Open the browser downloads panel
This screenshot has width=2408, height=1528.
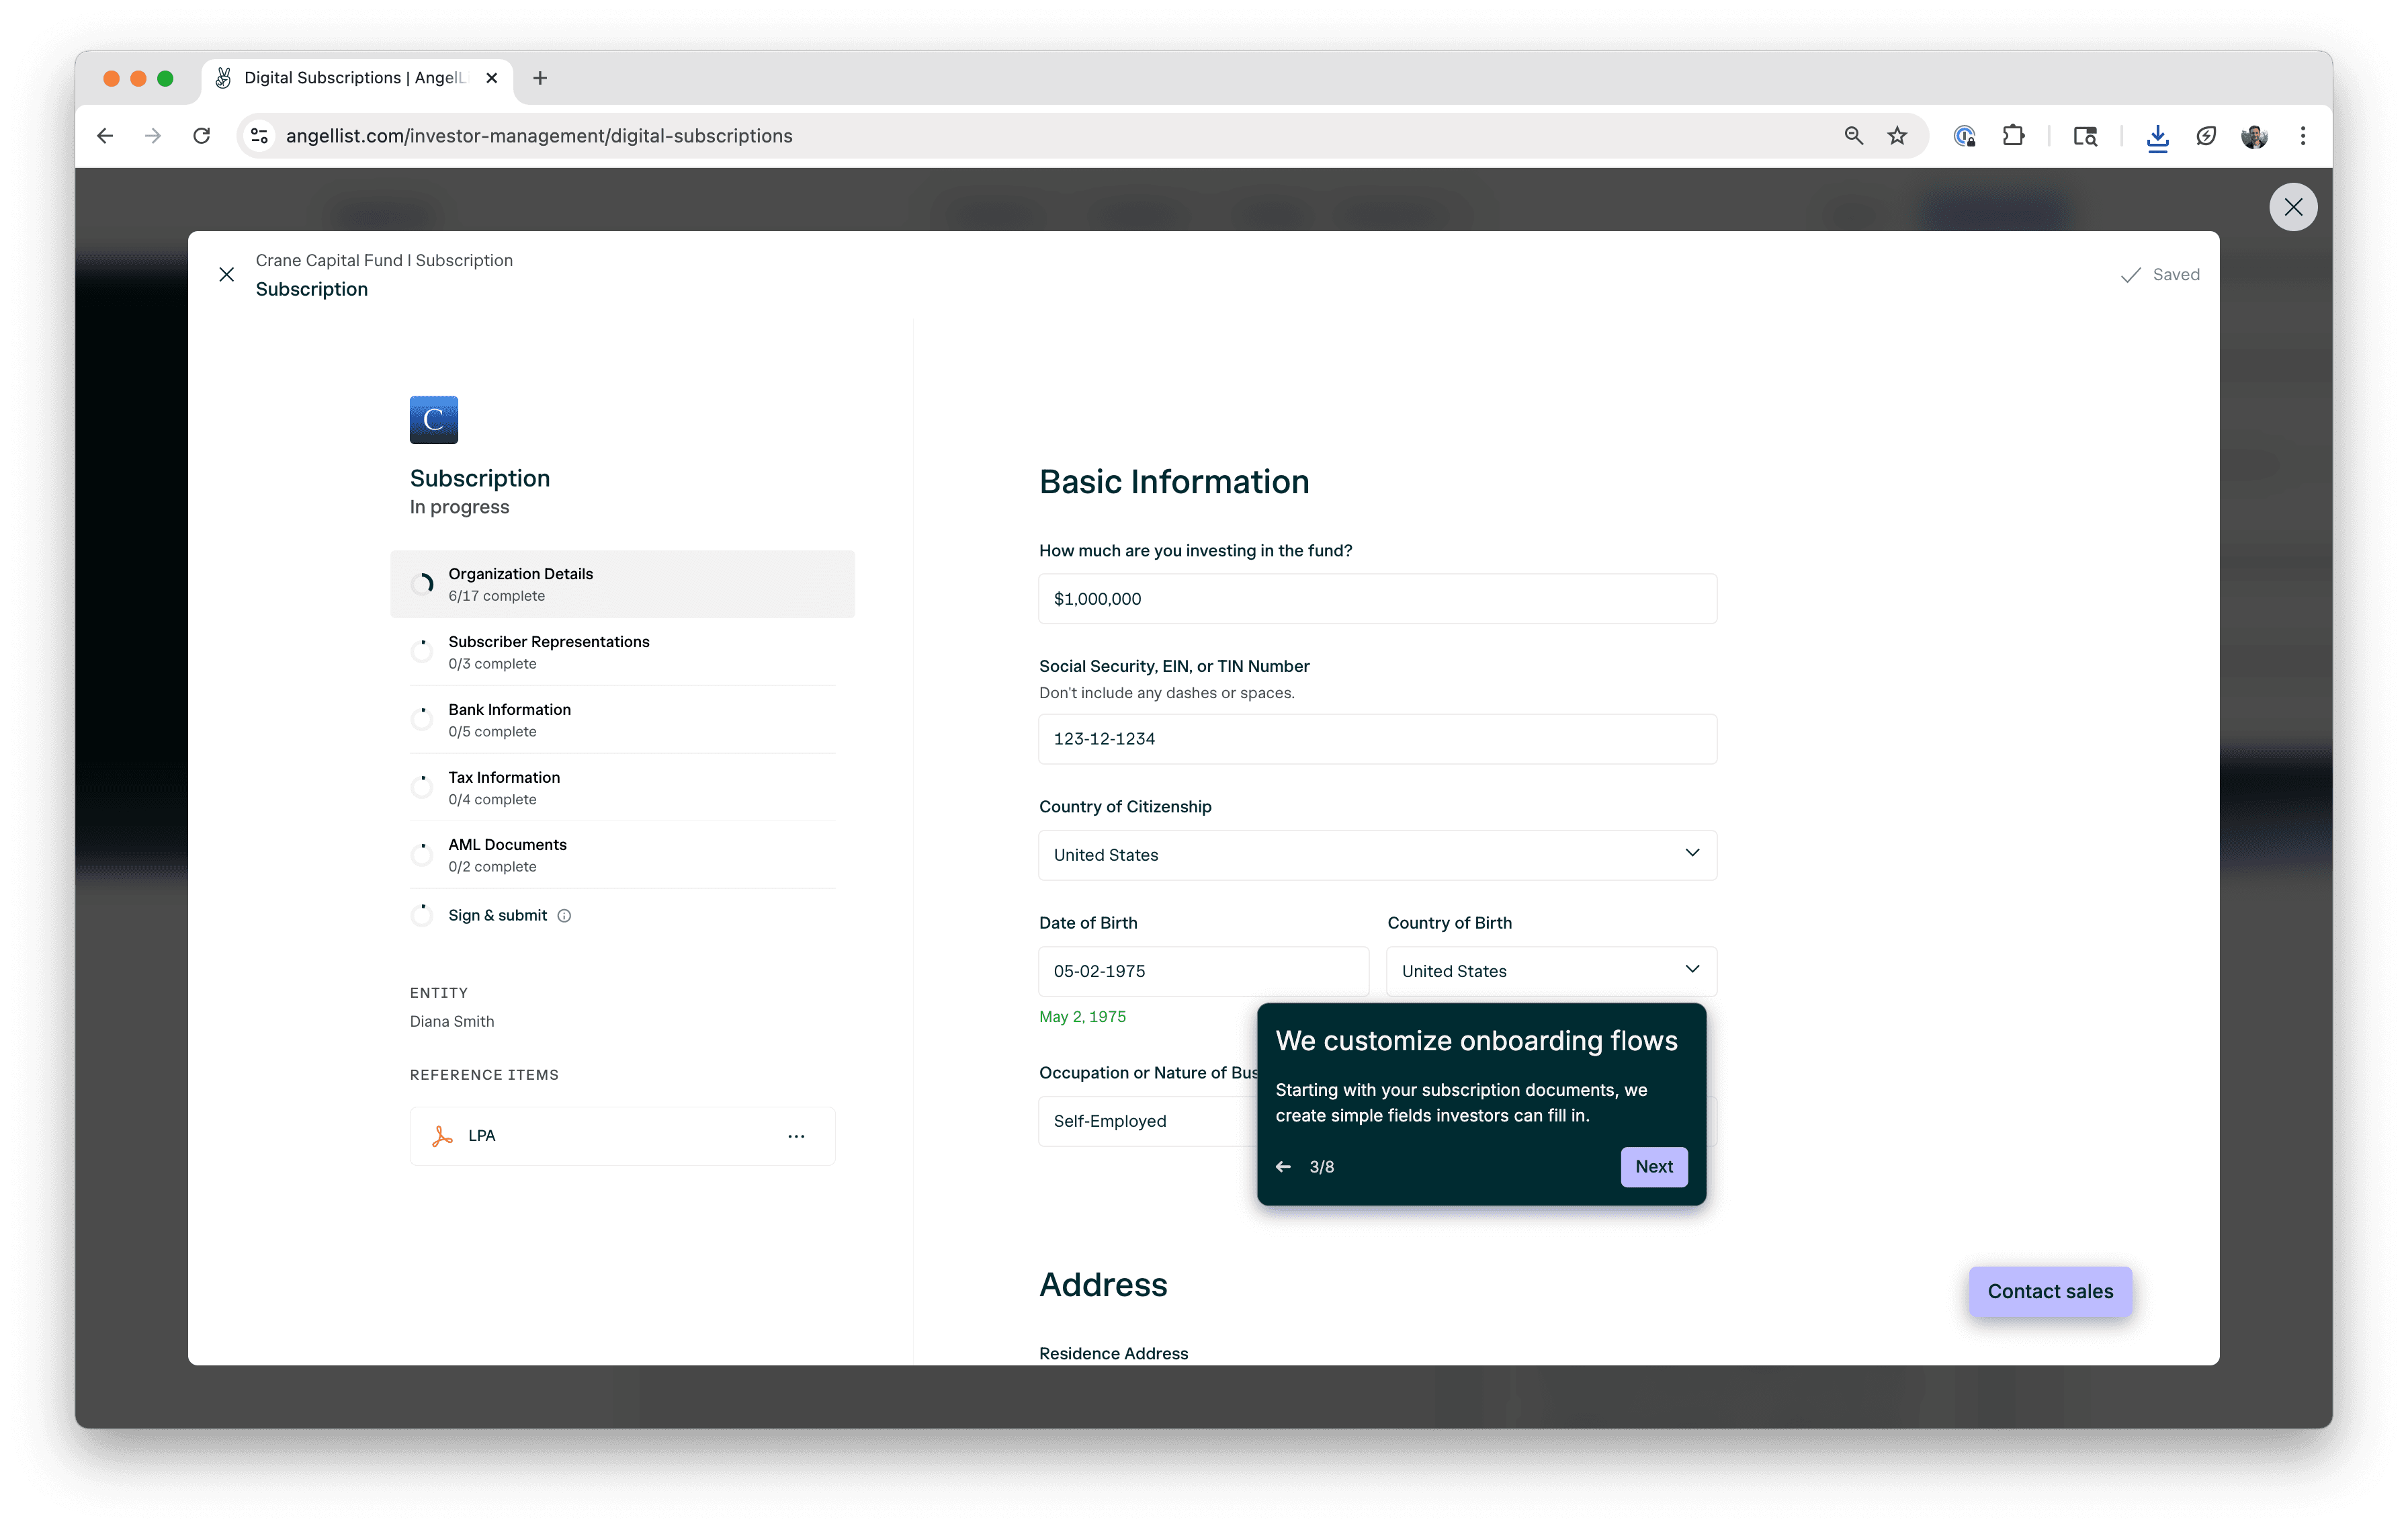pyautogui.click(x=2157, y=136)
